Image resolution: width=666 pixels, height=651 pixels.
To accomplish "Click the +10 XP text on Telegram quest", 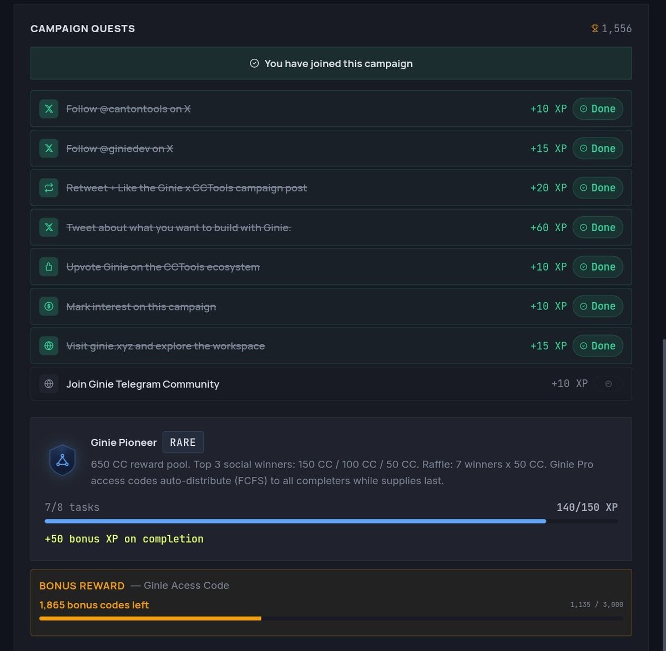I will (x=569, y=384).
